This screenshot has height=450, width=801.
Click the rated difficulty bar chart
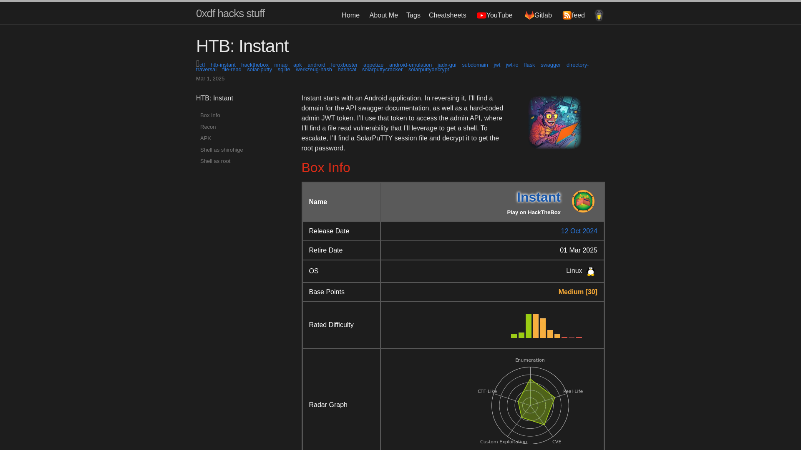coord(547,325)
